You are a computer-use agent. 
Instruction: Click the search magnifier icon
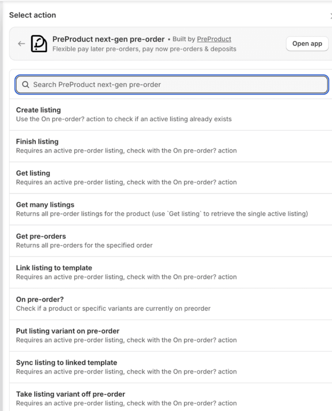click(25, 84)
